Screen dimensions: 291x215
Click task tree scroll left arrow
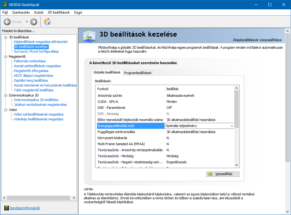(4, 198)
